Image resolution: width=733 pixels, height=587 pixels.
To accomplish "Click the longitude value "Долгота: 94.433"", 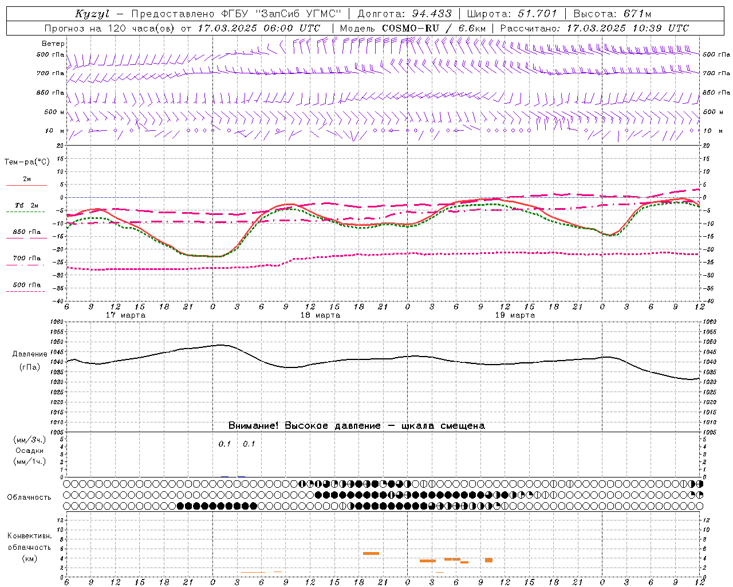I will pyautogui.click(x=404, y=14).
